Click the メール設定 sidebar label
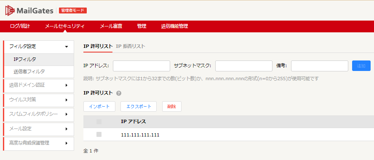The width and height of the screenshot is (374, 160). coord(20,129)
